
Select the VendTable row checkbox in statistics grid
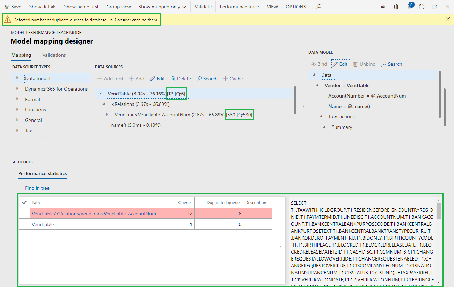pyautogui.click(x=24, y=224)
